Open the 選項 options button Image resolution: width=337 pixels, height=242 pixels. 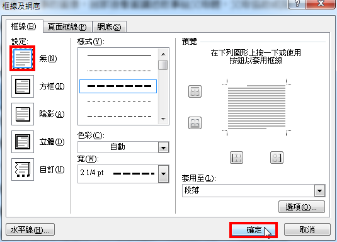click(302, 207)
